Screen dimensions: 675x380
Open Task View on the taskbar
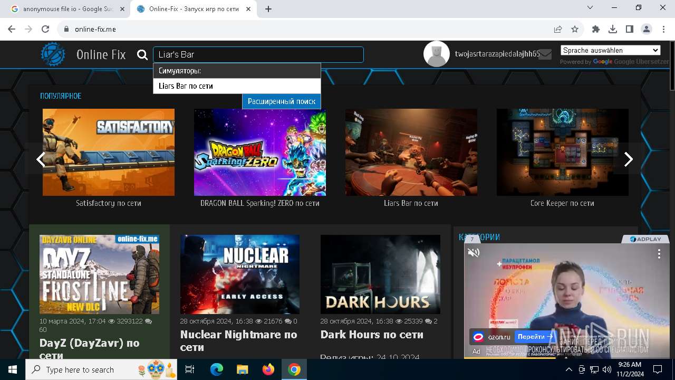(x=190, y=369)
